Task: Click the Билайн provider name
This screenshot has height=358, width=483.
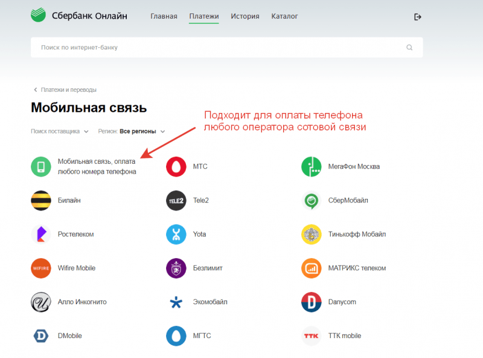Action: coord(69,201)
